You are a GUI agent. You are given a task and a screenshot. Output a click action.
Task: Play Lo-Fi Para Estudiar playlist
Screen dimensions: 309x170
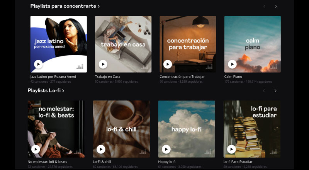pyautogui.click(x=231, y=149)
